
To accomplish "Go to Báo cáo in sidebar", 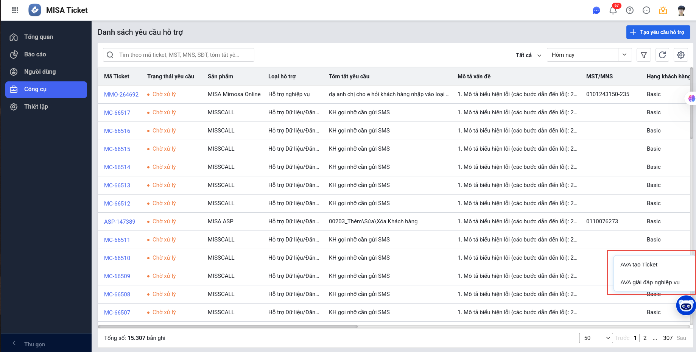I will pos(35,55).
